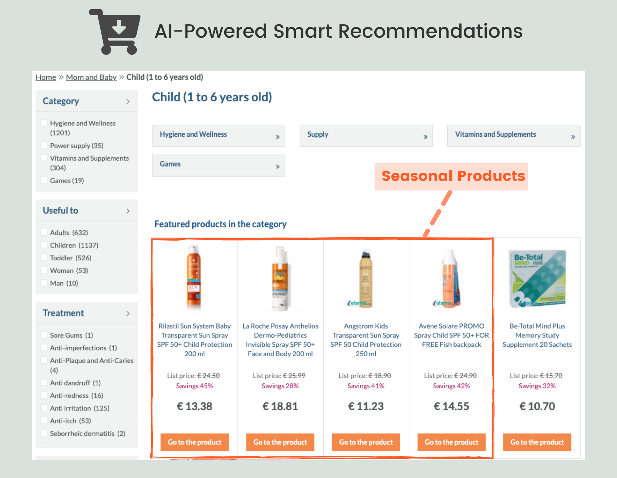This screenshot has height=478, width=617.
Task: Open the Home breadcrumb link
Action: tap(45, 77)
